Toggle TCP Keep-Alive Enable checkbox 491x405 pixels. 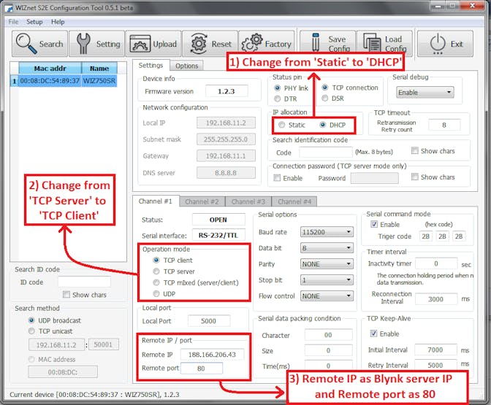coord(373,333)
